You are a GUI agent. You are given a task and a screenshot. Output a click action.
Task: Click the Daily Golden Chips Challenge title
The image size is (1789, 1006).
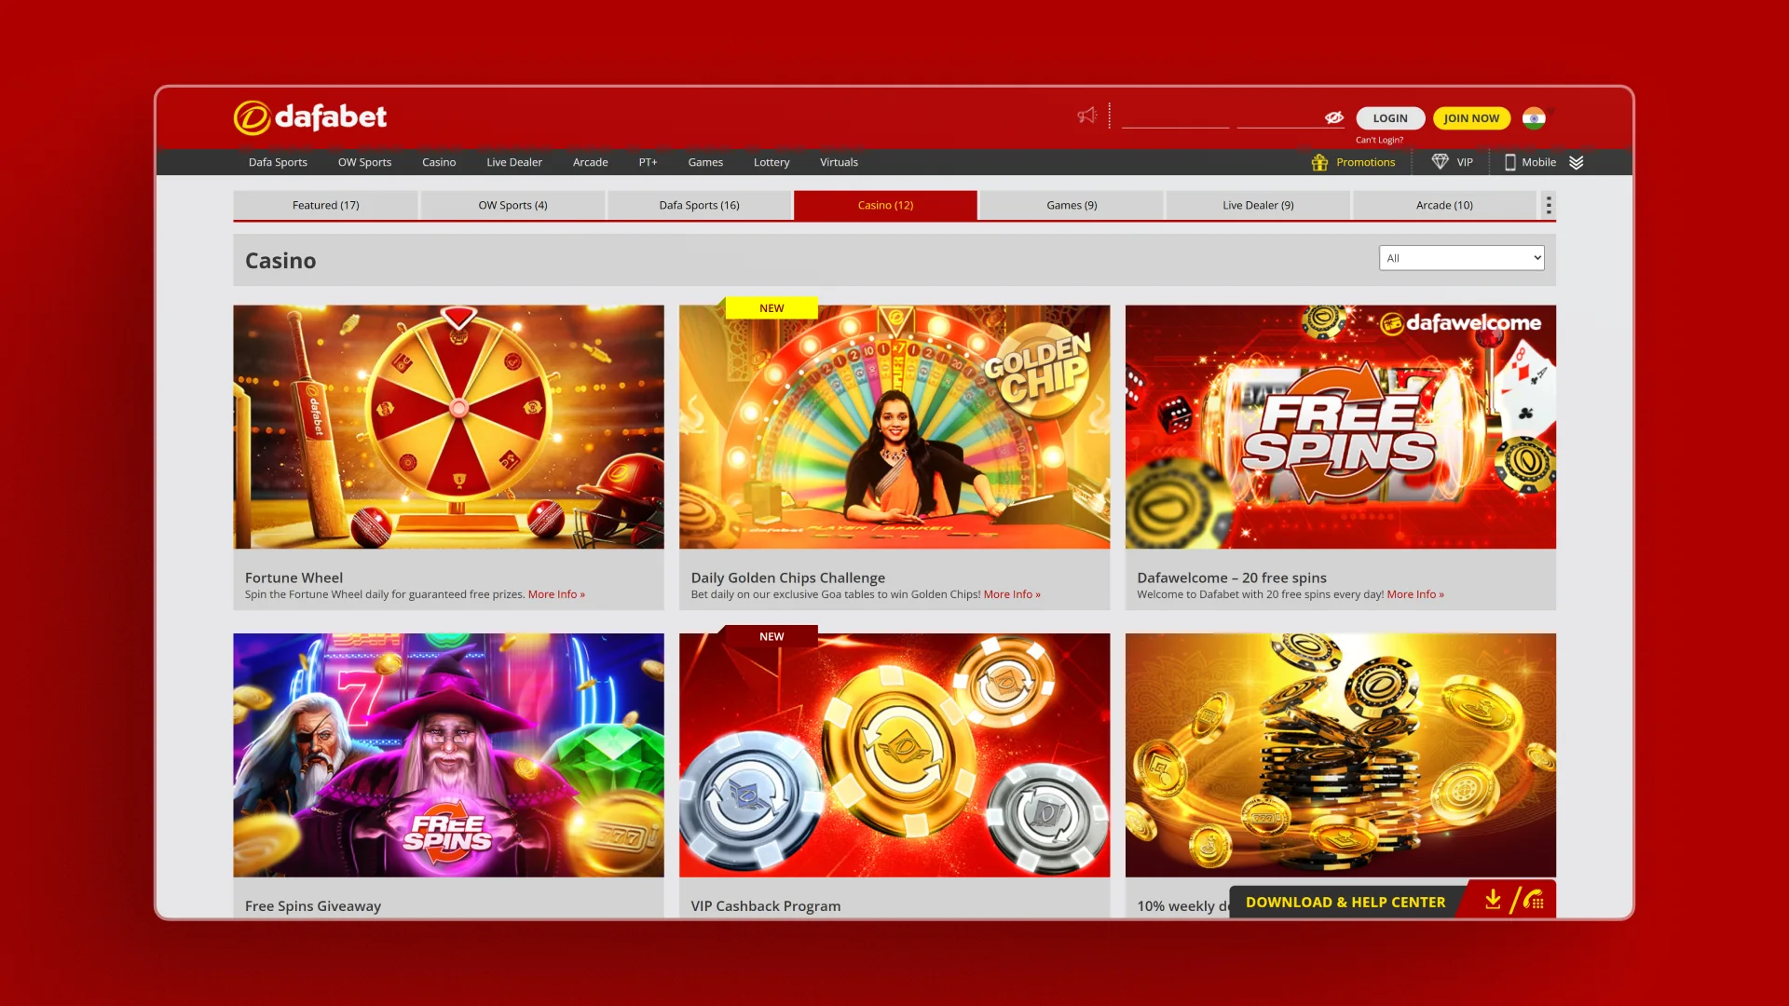pyautogui.click(x=787, y=578)
